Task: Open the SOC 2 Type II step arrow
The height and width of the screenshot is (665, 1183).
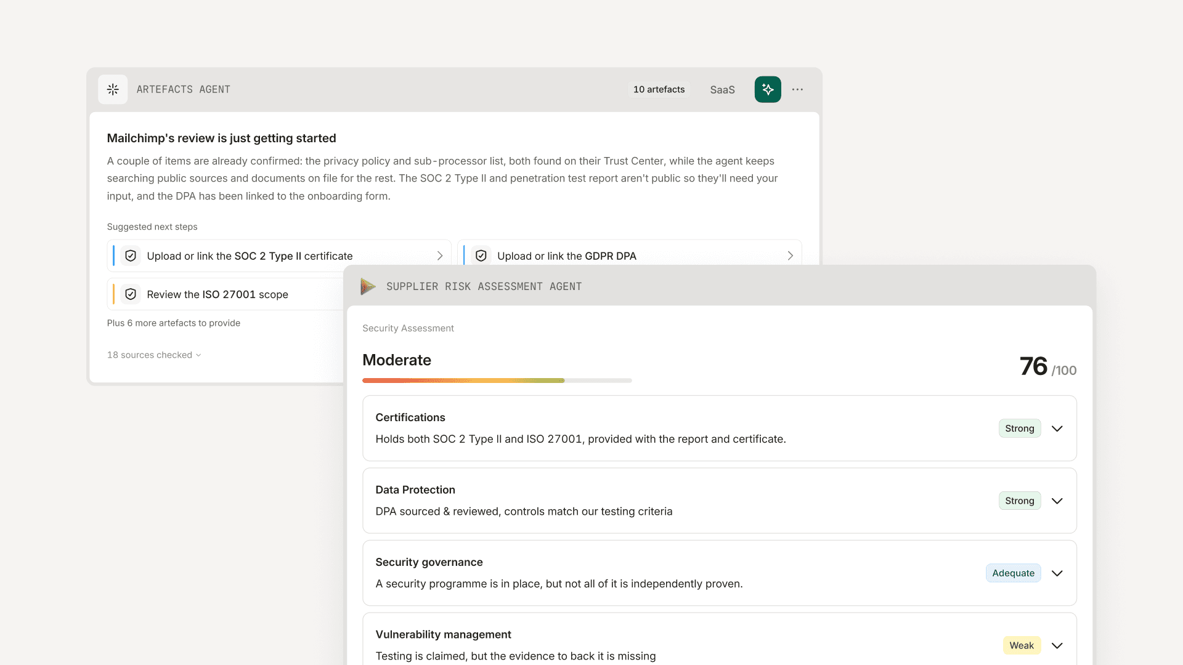Action: [x=440, y=256]
